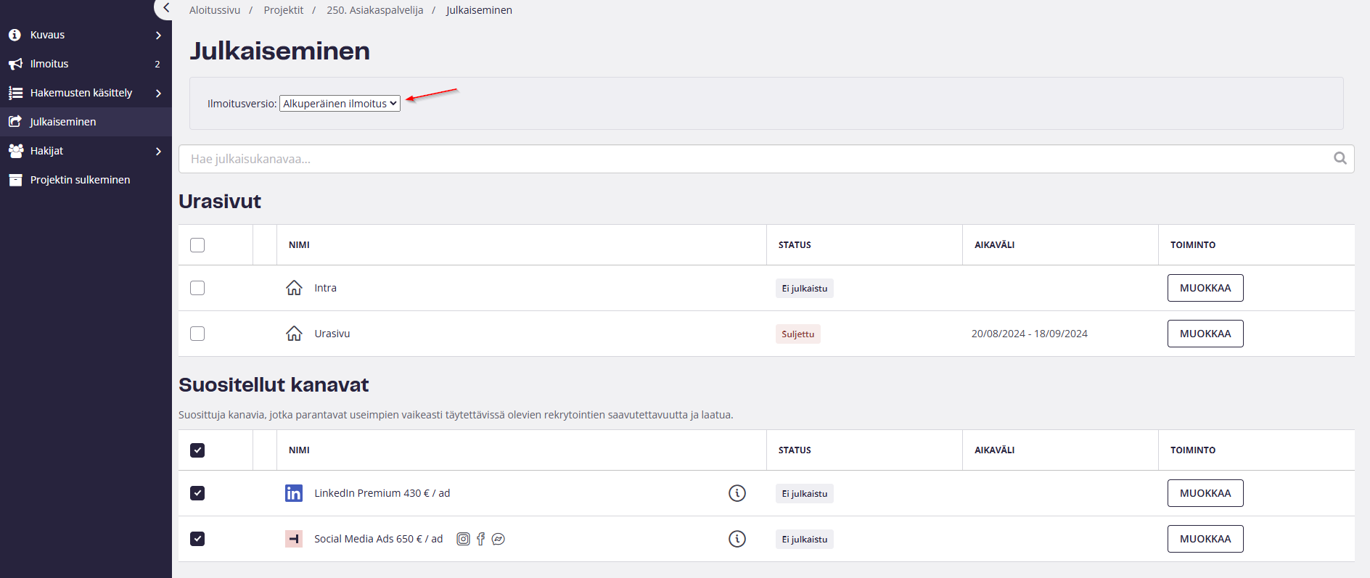Click the Kuvaus info icon in sidebar
The width and height of the screenshot is (1370, 578).
coord(15,35)
